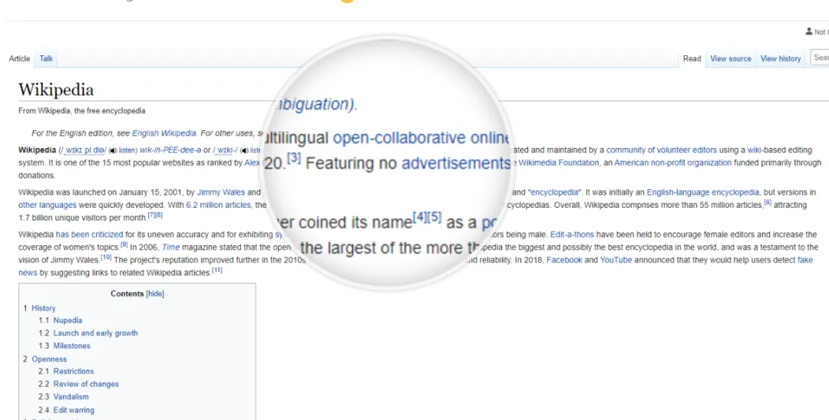The height and width of the screenshot is (420, 829).
Task: Open the Facebook link
Action: (x=564, y=260)
